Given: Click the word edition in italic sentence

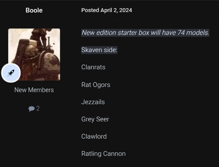Looking at the screenshot, I should tap(106, 33).
